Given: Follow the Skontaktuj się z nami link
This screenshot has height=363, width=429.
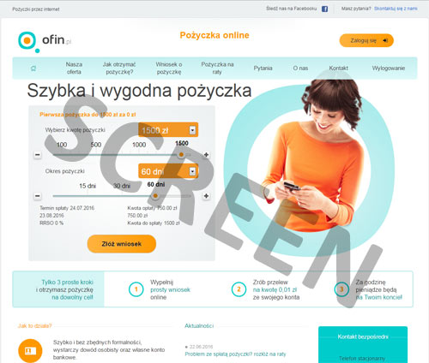Looking at the screenshot, I should click(396, 9).
